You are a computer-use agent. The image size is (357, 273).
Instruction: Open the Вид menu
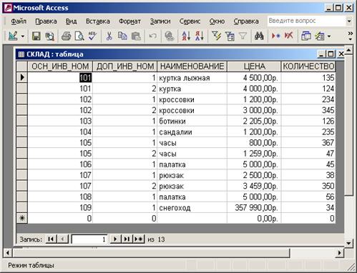coord(71,21)
